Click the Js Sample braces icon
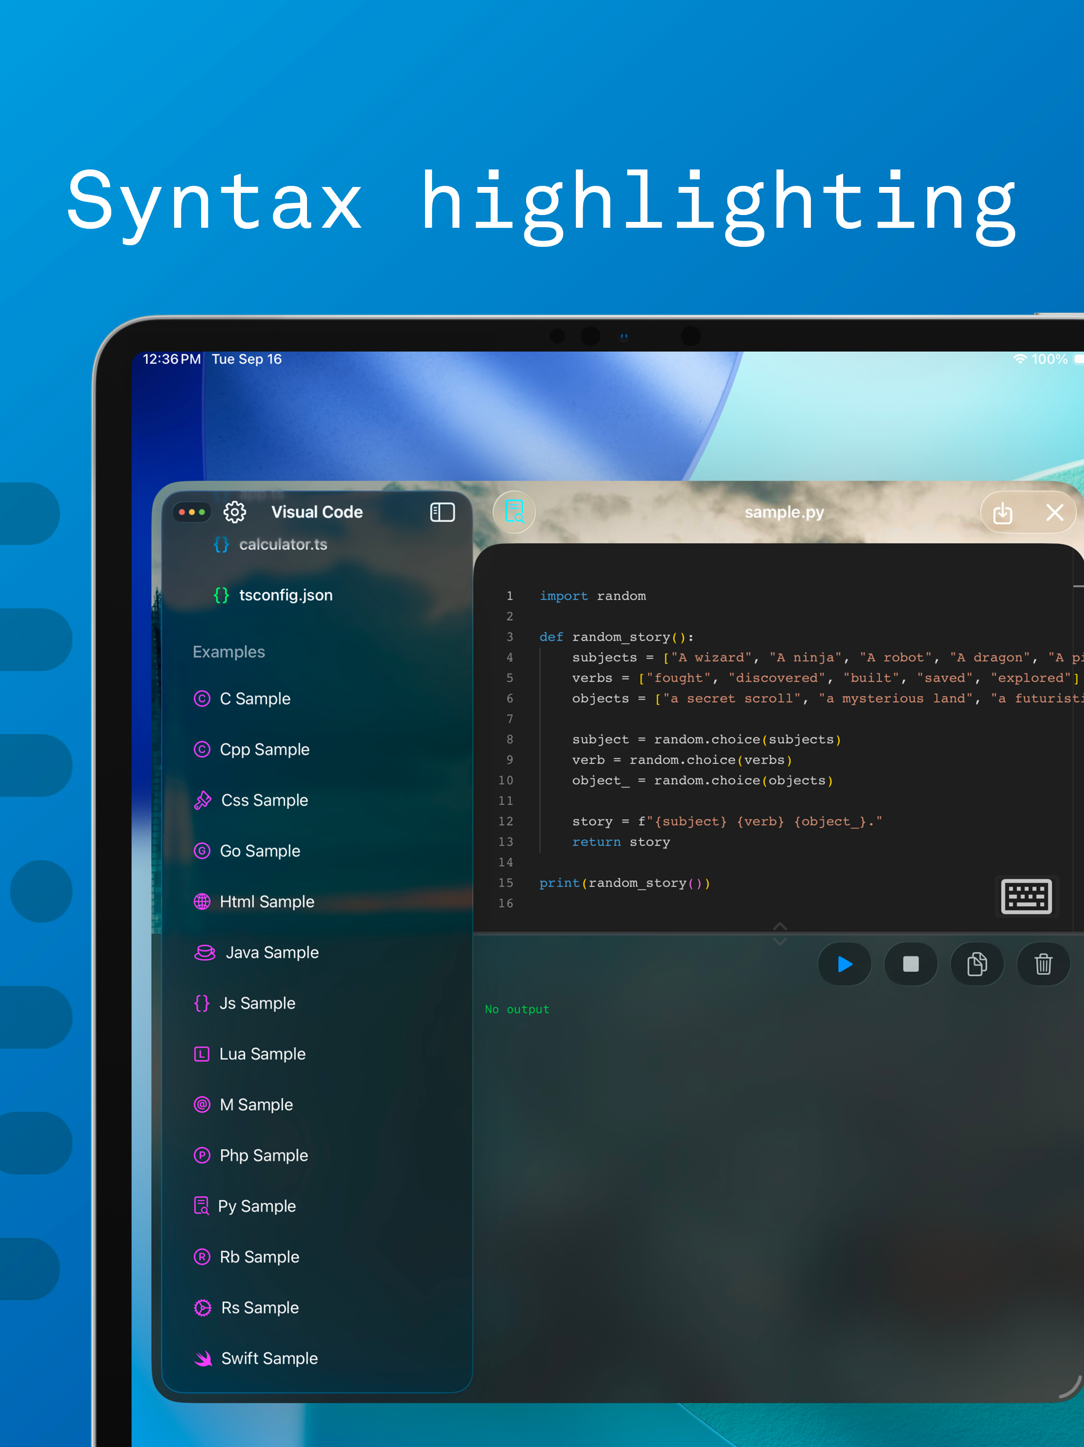 pos(202,1003)
